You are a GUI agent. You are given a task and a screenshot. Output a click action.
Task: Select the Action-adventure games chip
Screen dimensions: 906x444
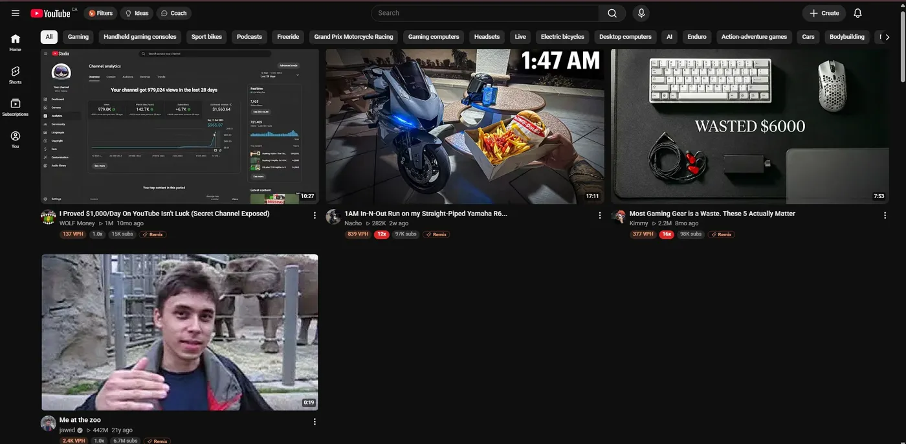coord(754,37)
